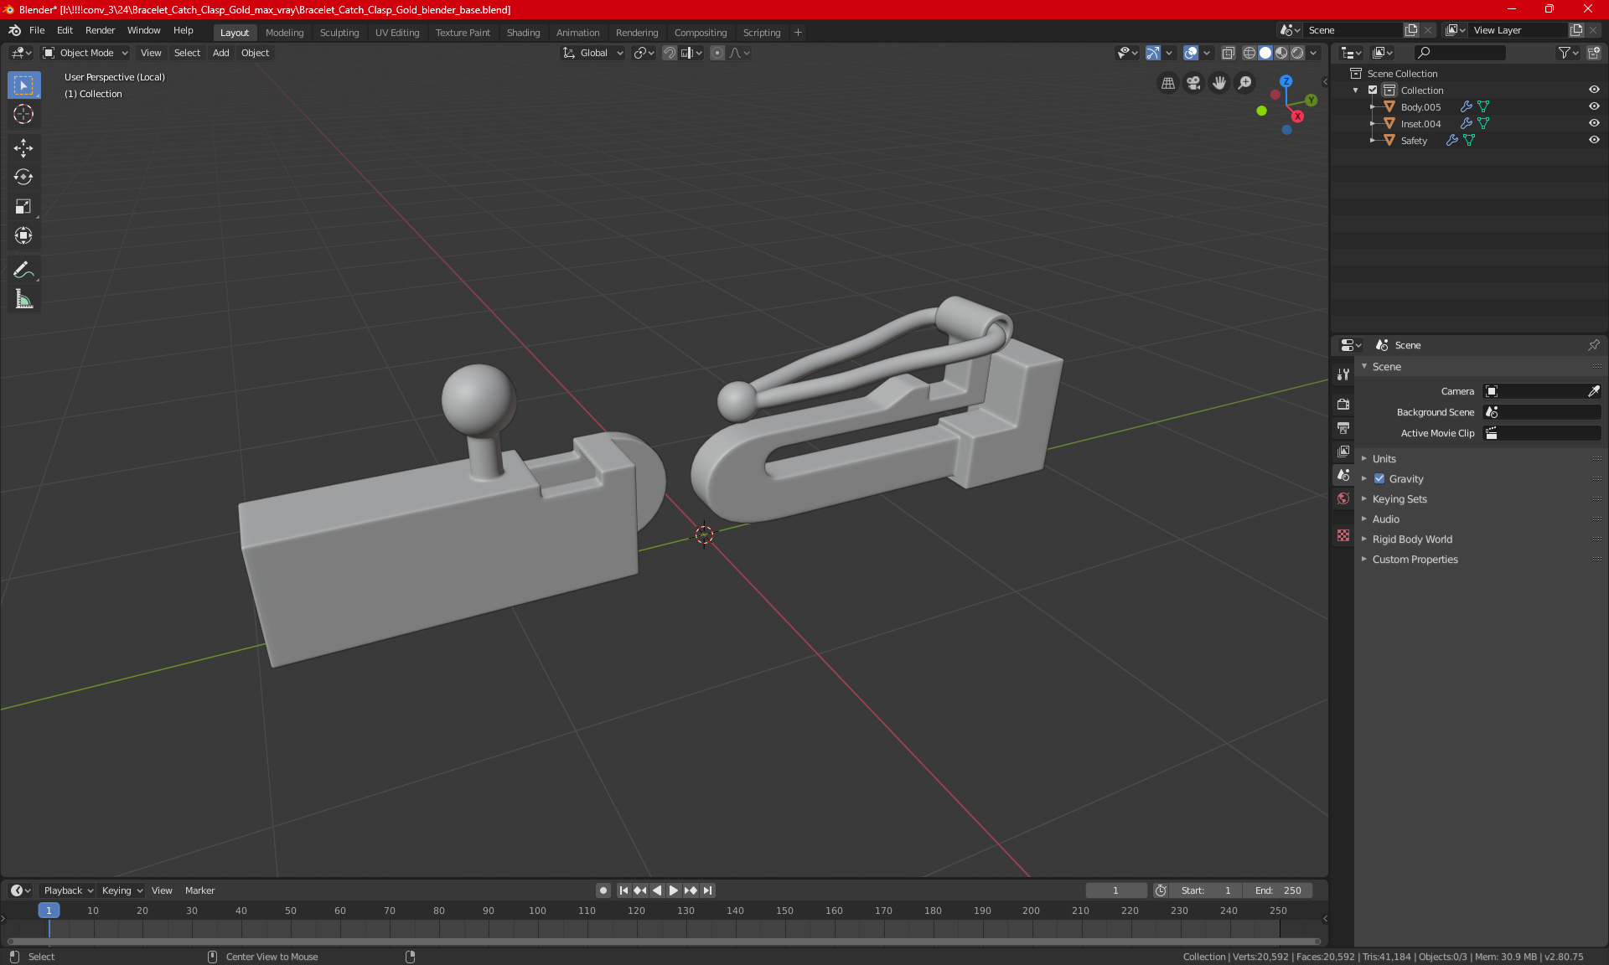Select the Select Box tool

coord(23,85)
